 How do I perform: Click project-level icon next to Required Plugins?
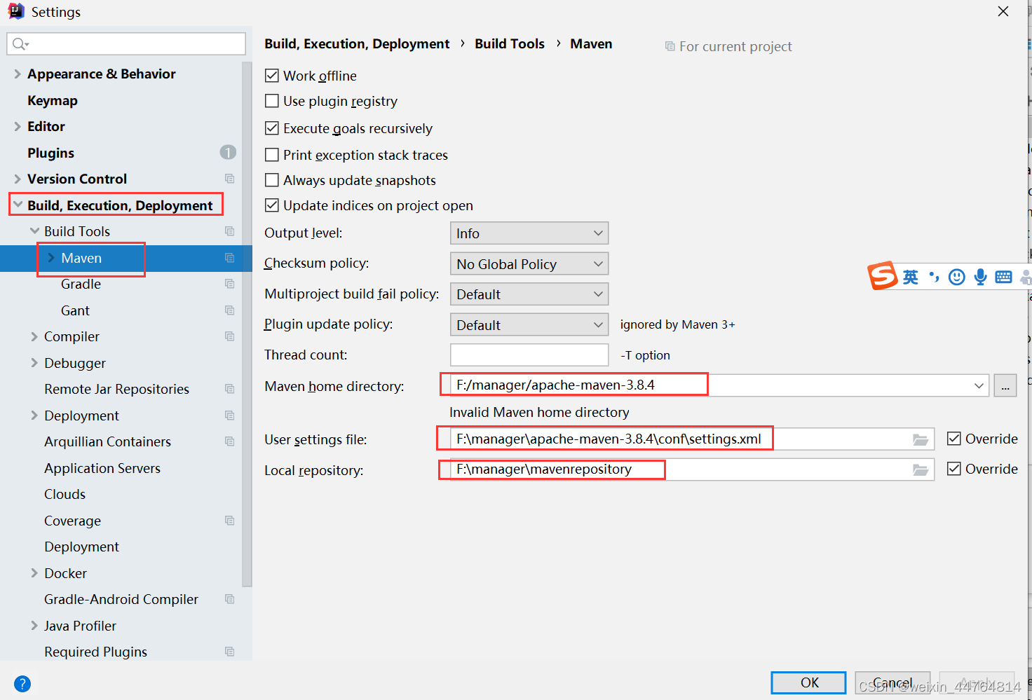(x=229, y=652)
